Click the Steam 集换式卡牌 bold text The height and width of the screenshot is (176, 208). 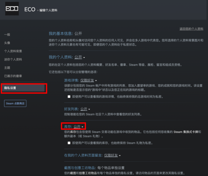[186, 132]
